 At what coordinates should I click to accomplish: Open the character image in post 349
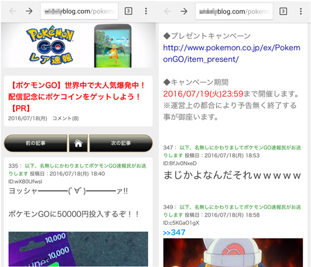(x=232, y=252)
